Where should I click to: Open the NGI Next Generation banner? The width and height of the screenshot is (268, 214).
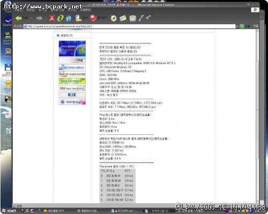click(72, 88)
